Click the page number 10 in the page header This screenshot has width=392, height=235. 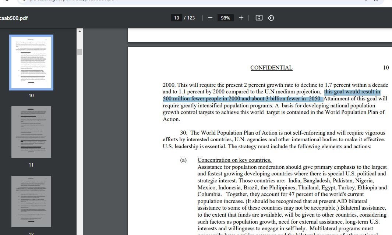[386, 68]
